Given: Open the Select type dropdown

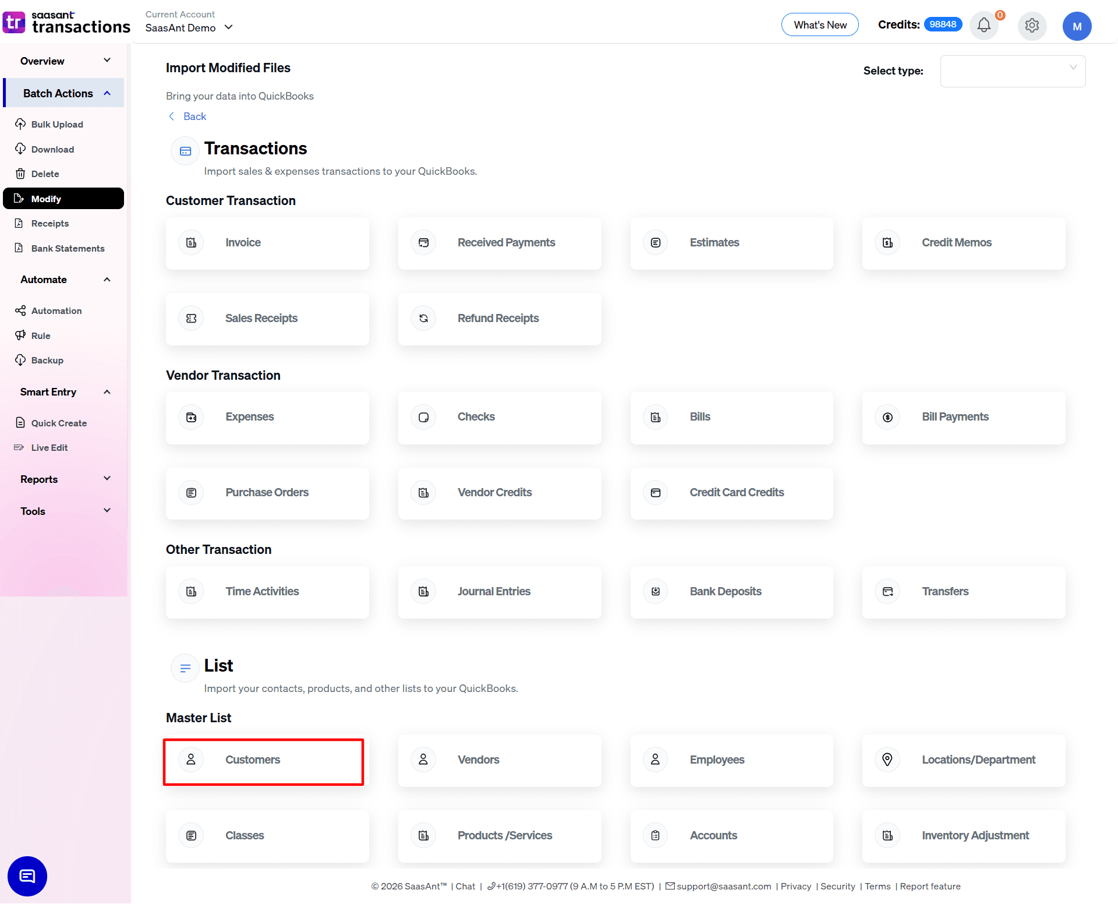Looking at the screenshot, I should click(x=1013, y=71).
